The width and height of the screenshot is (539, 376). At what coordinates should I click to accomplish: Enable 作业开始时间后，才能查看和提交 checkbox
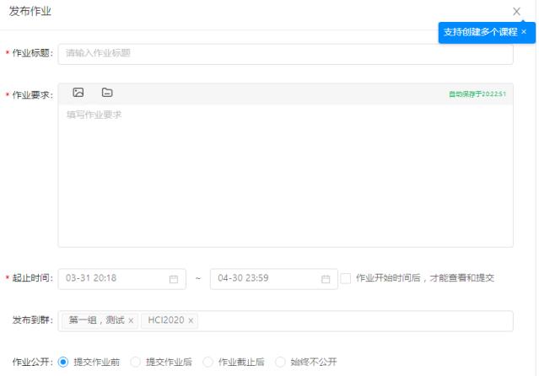click(x=346, y=278)
